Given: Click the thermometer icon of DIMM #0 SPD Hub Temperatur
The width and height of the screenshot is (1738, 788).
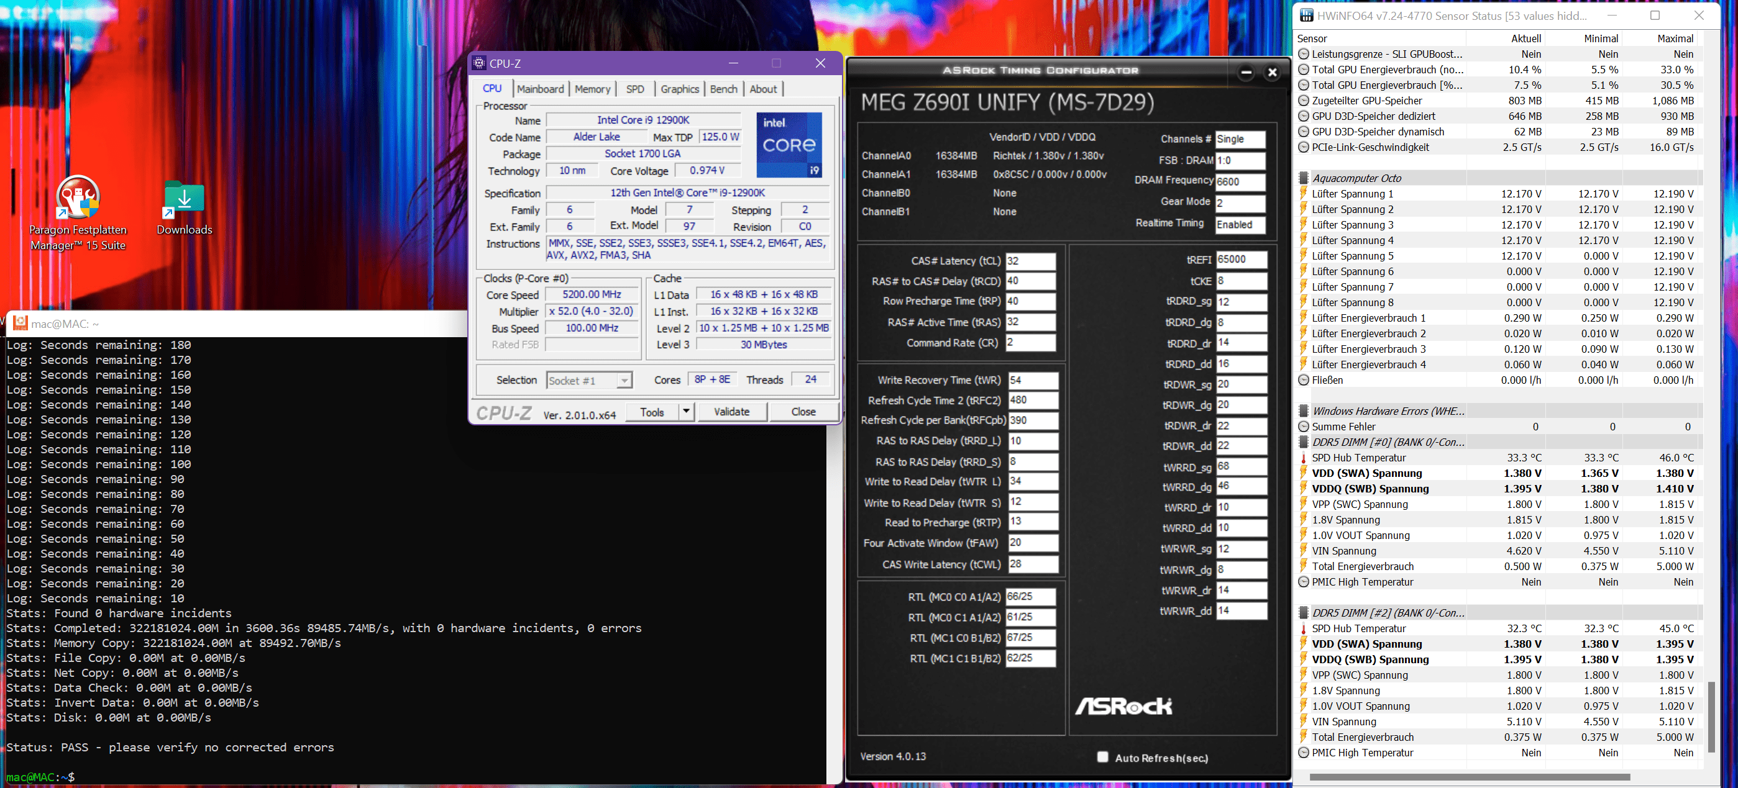Looking at the screenshot, I should pyautogui.click(x=1304, y=458).
